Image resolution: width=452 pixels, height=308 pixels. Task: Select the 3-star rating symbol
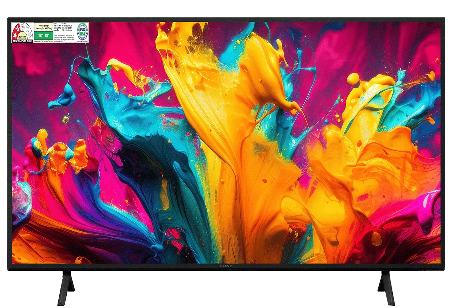[x=22, y=27]
